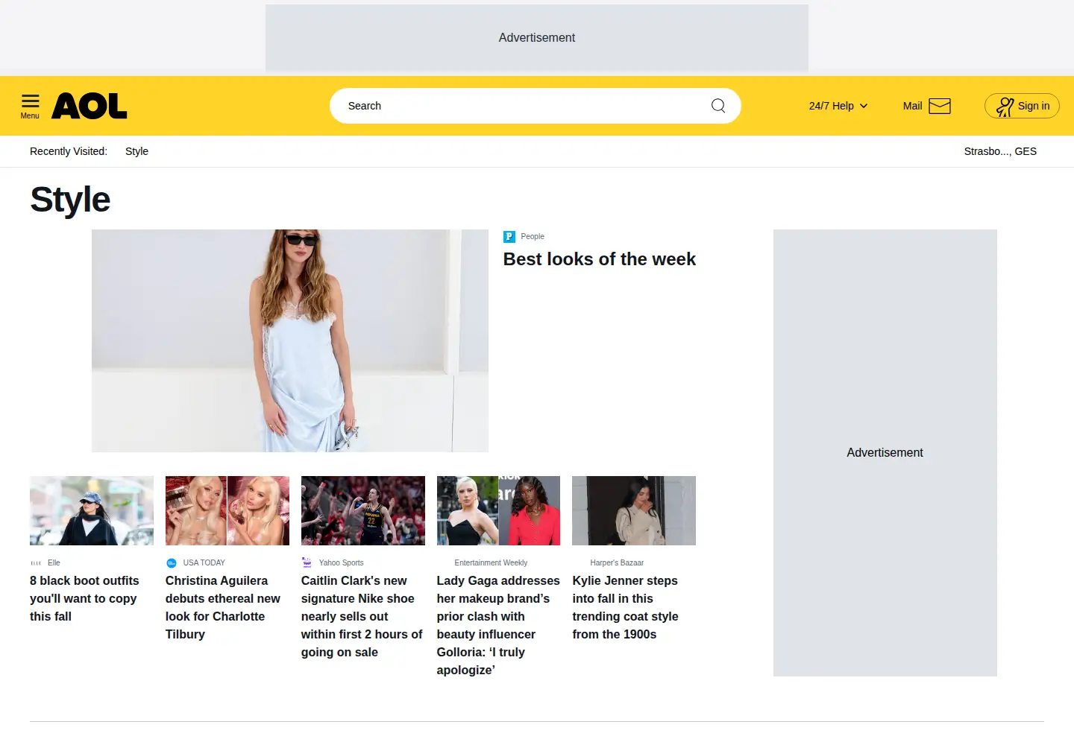Expand the 24/7 Help dropdown

(838, 106)
